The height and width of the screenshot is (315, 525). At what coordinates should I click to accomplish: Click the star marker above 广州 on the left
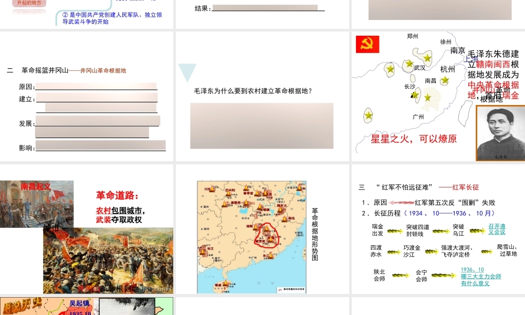pyautogui.click(x=369, y=115)
